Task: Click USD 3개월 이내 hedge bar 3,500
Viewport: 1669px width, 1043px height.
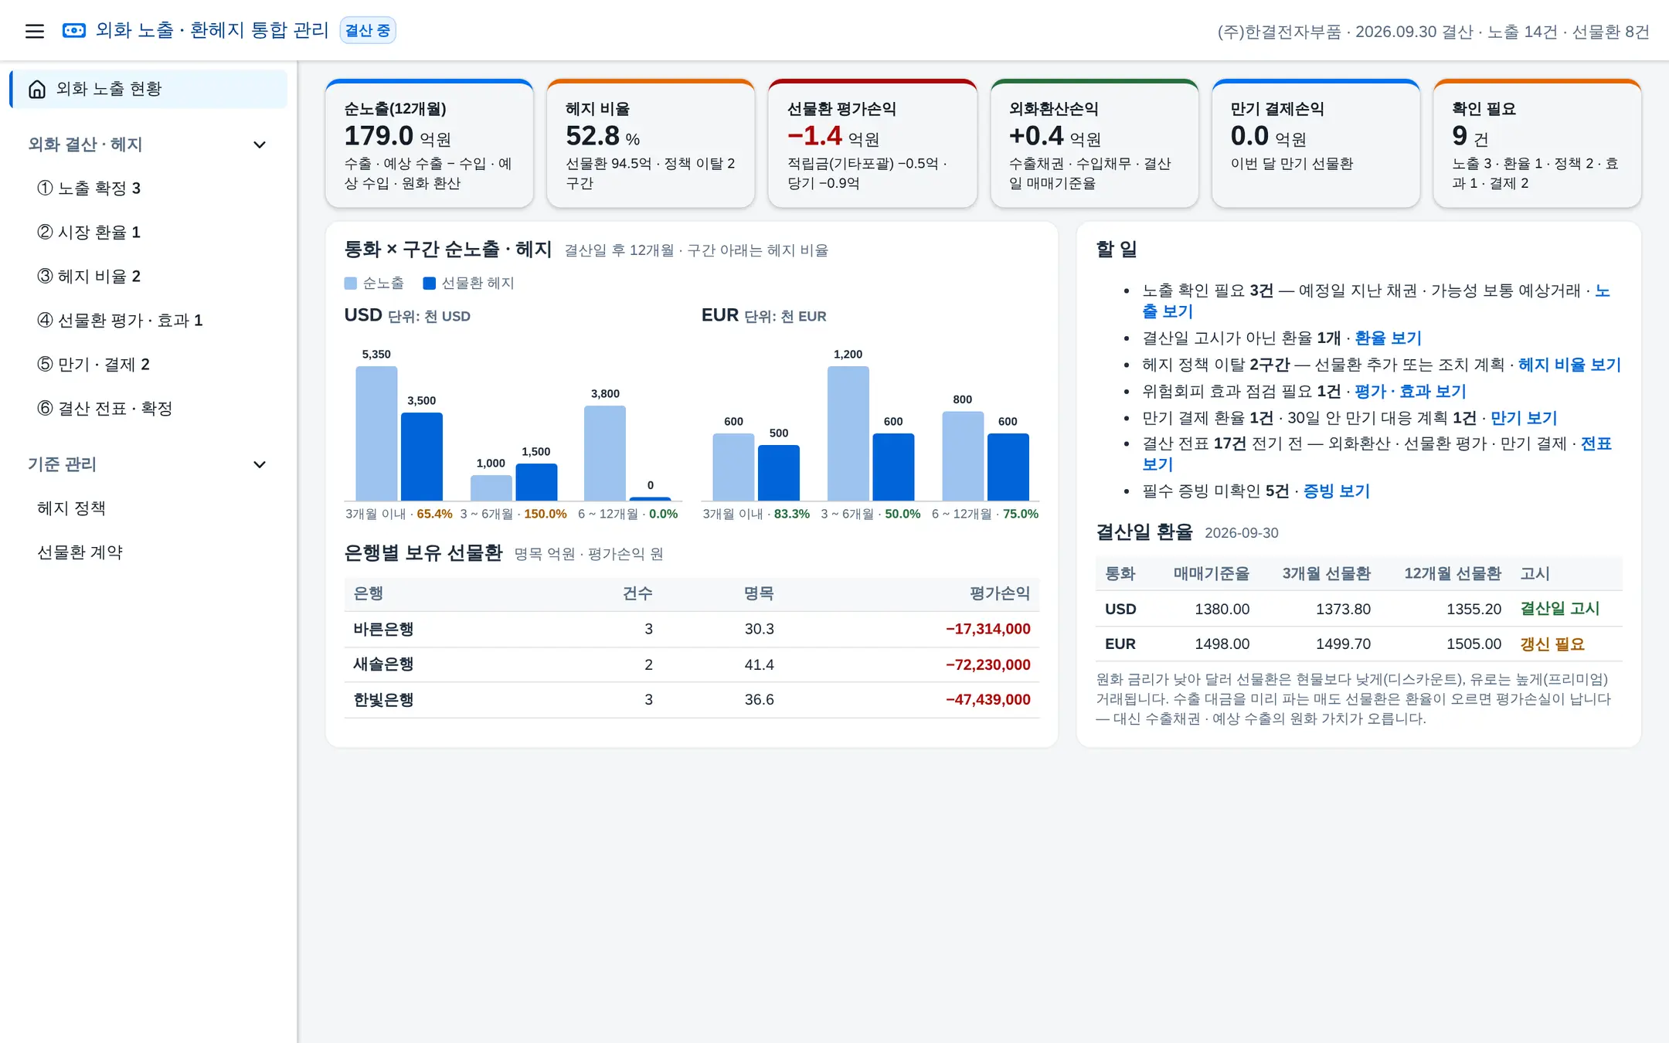Action: [422, 457]
